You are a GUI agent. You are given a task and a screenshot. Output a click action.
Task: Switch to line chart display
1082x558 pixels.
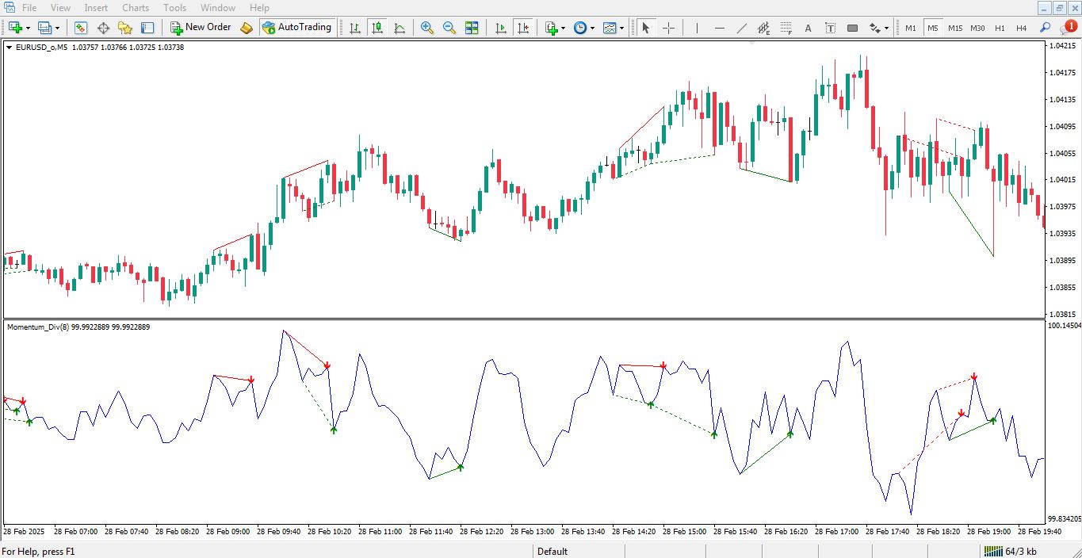pyautogui.click(x=400, y=28)
